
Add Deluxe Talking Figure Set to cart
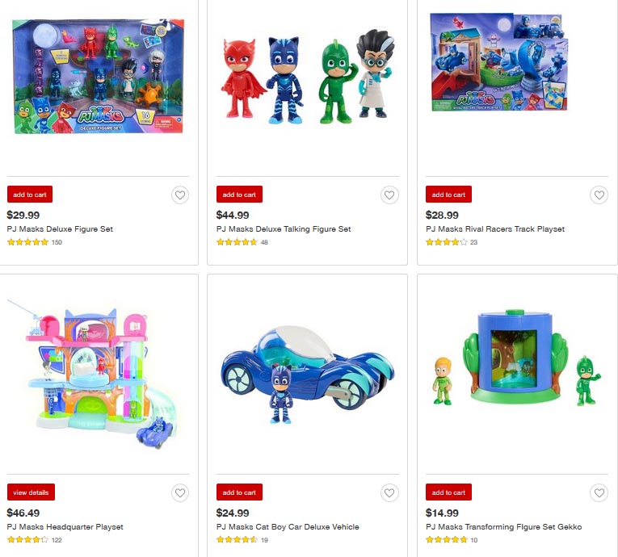coord(239,195)
